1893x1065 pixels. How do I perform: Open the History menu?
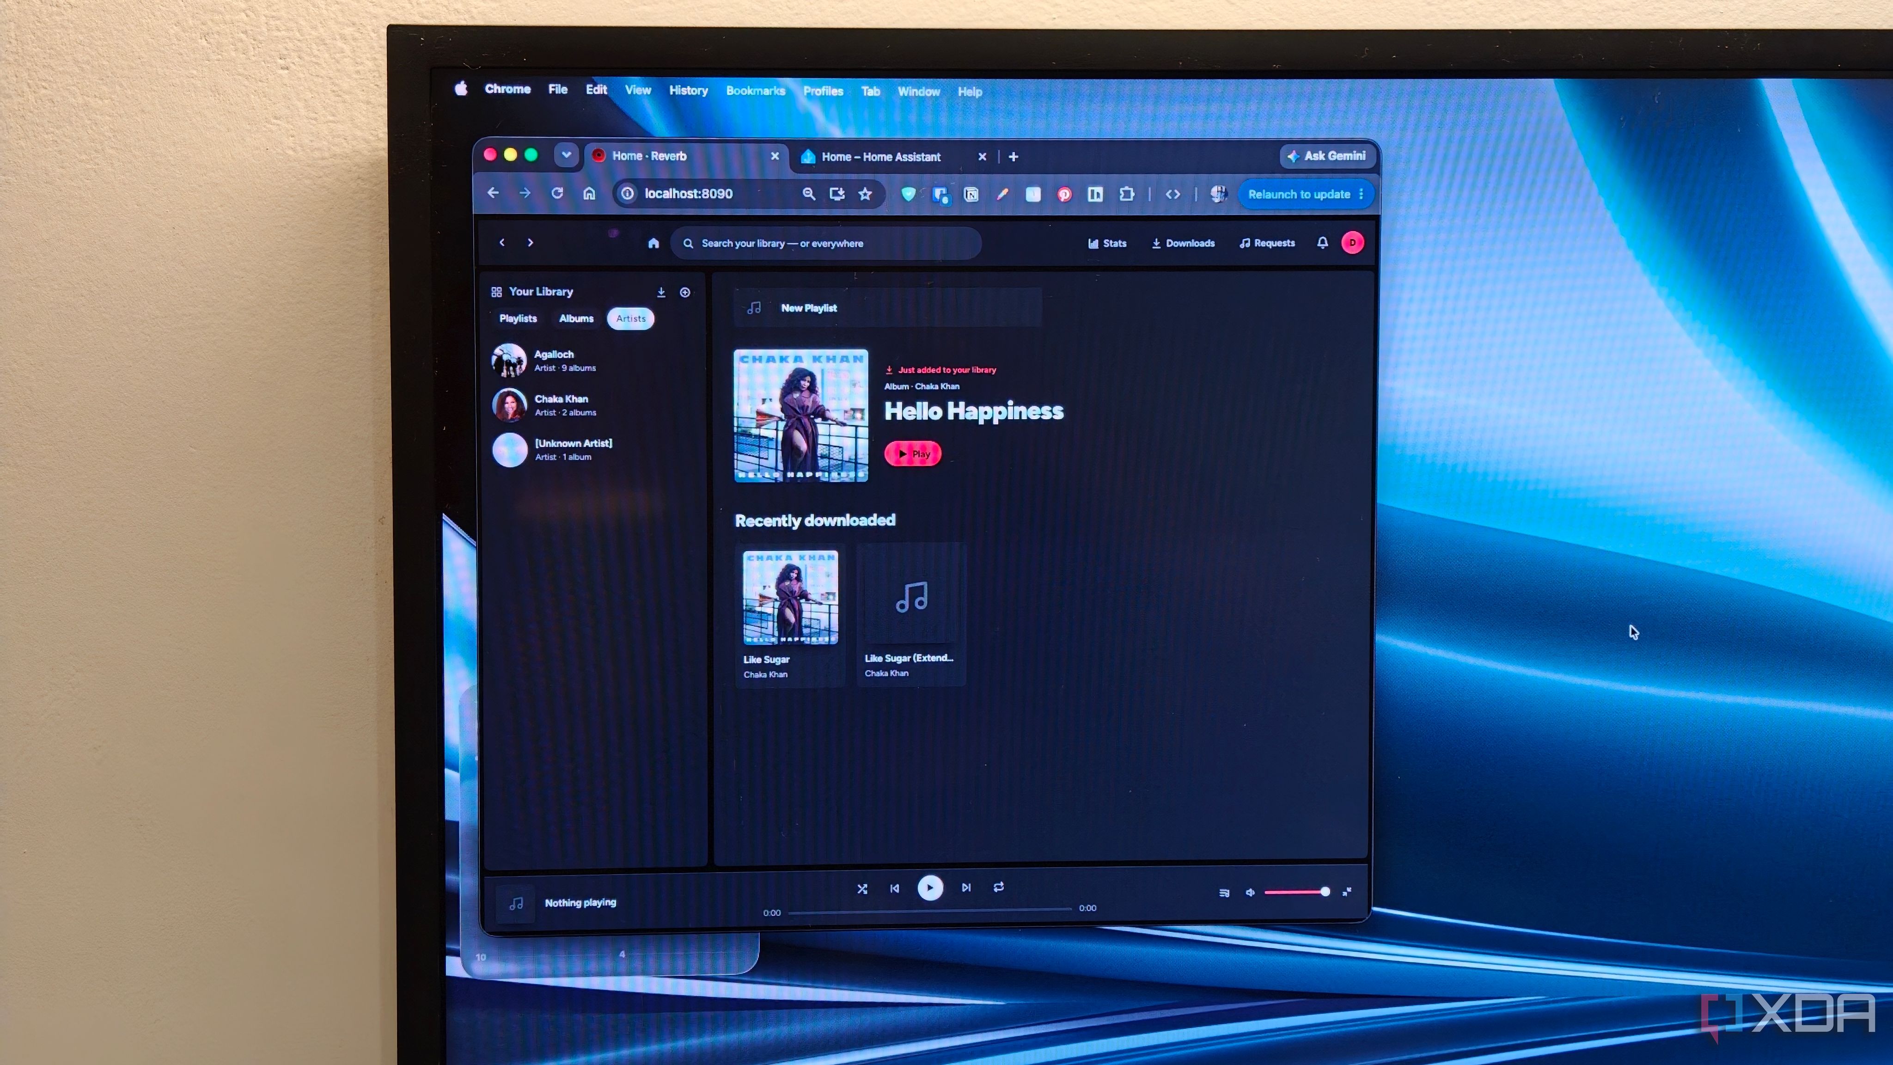coord(688,91)
